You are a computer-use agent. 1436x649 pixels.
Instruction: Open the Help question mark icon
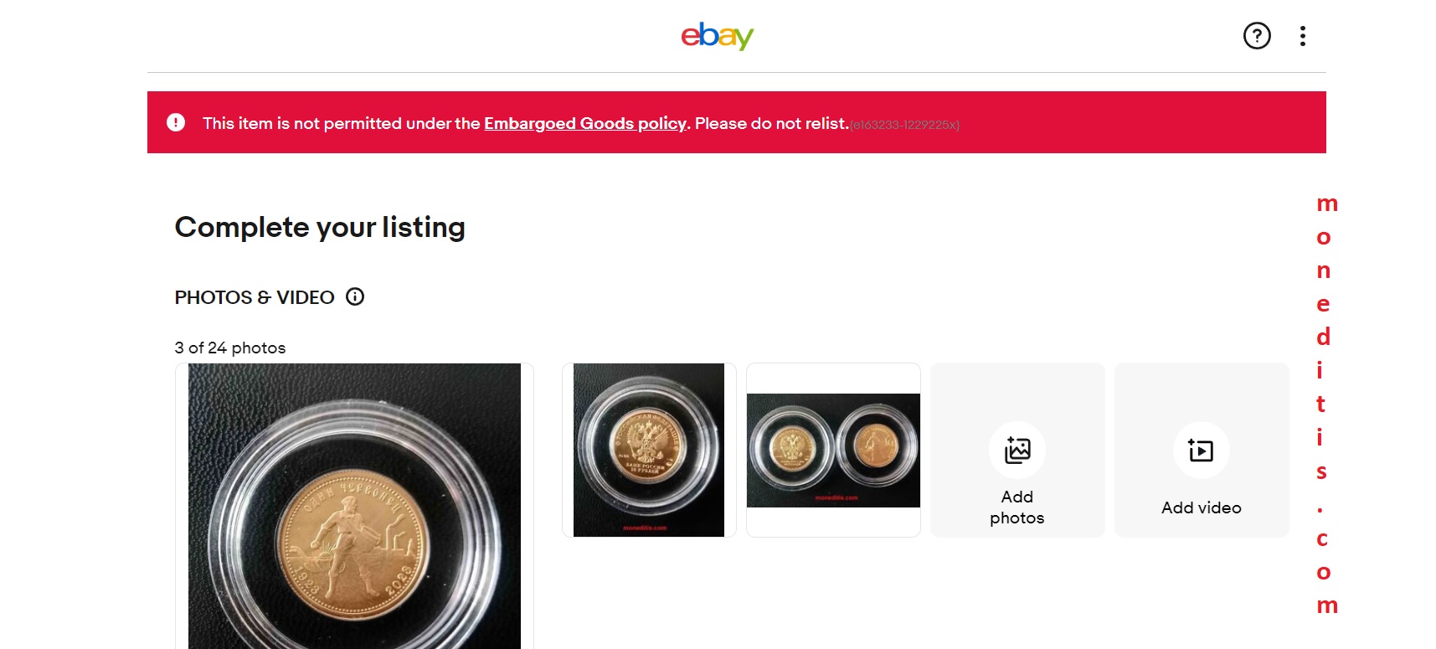[x=1256, y=36]
